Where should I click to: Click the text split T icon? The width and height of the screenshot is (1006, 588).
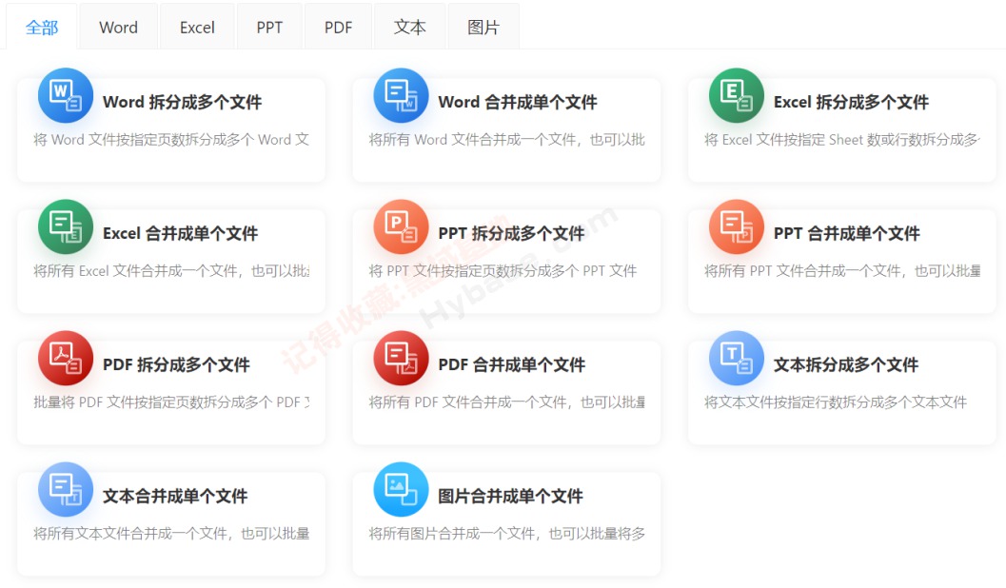(x=737, y=359)
